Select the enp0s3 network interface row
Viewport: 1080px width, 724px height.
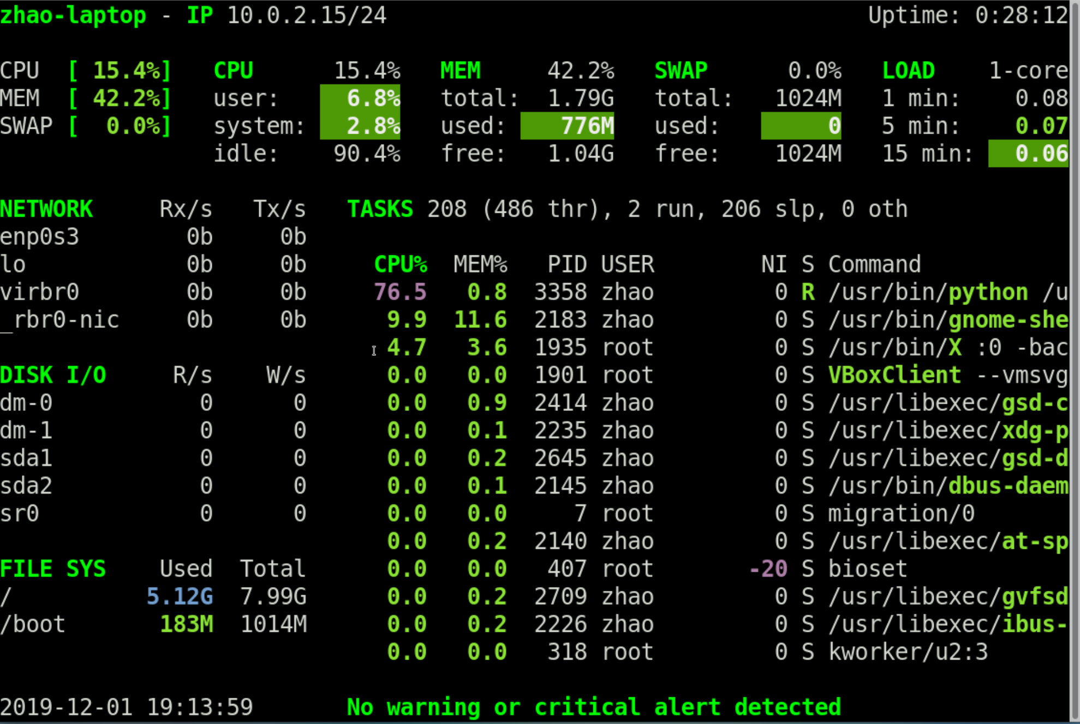click(x=40, y=237)
